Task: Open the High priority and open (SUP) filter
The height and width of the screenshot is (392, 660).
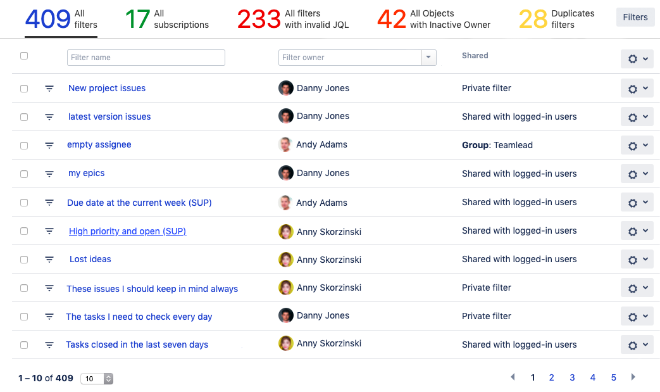Action: 127,231
